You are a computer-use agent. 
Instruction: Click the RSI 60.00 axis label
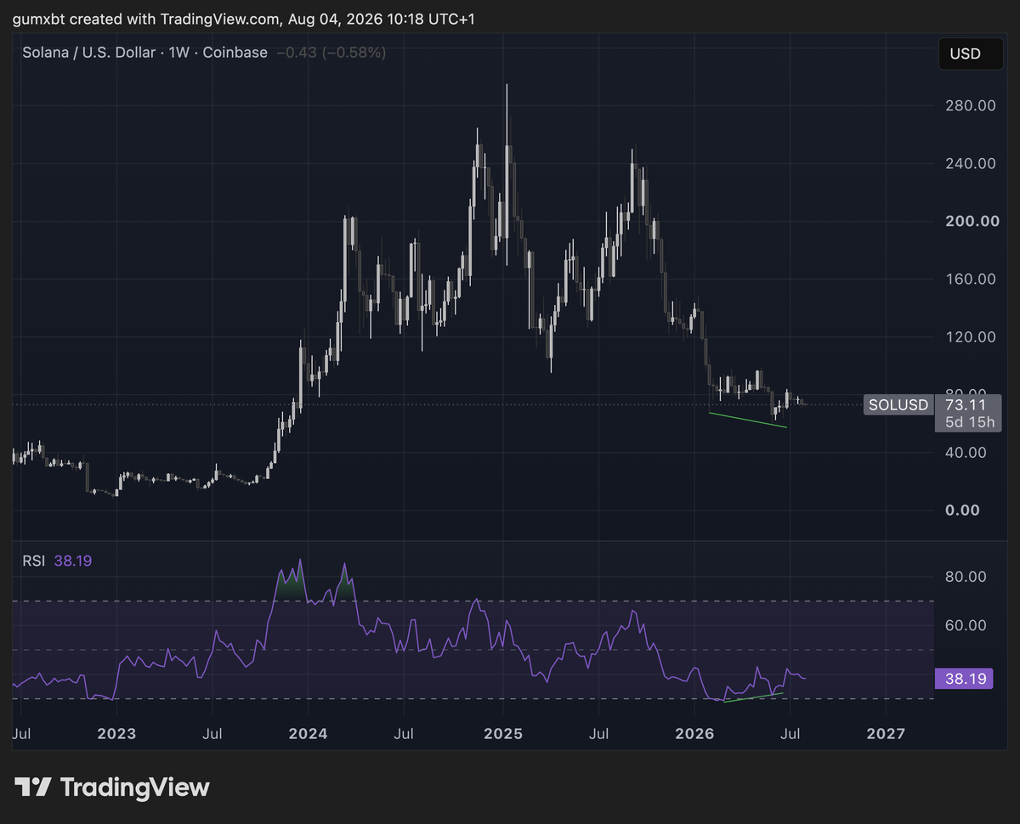click(967, 625)
